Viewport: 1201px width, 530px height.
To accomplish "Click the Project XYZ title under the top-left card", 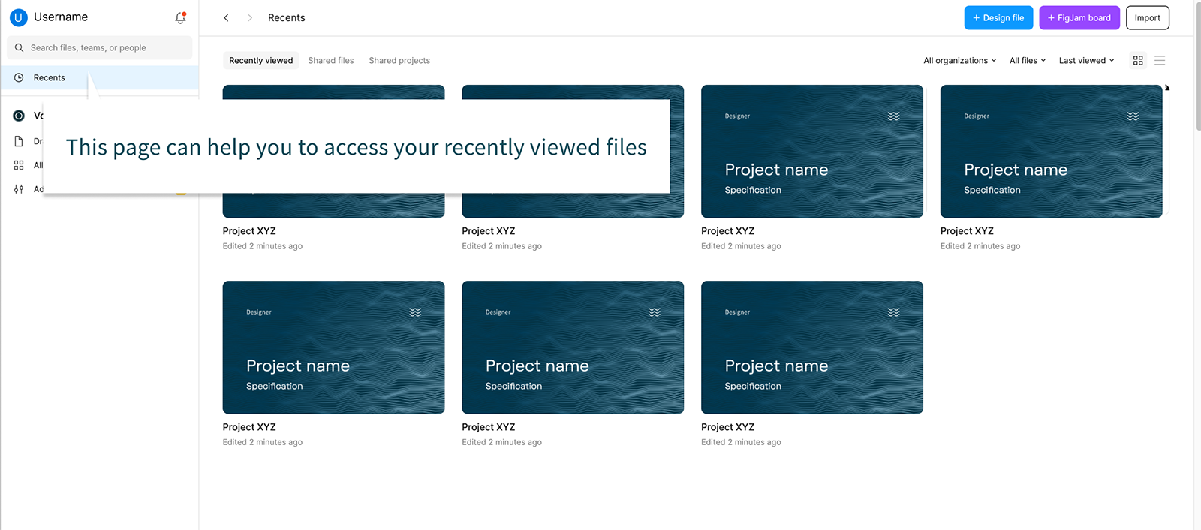I will click(249, 231).
